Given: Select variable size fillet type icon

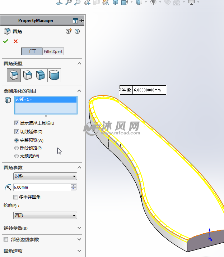Looking at the screenshot, I should pos(27,75).
